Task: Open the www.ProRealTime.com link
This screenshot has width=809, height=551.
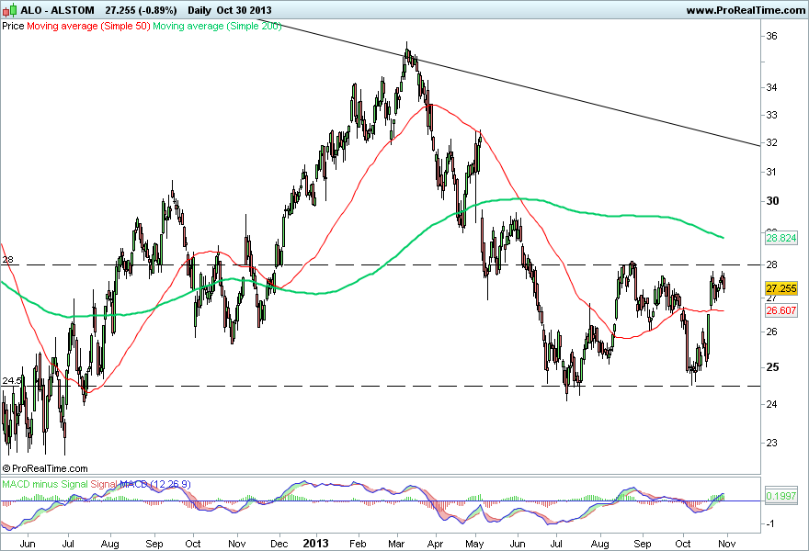Action: 746,10
